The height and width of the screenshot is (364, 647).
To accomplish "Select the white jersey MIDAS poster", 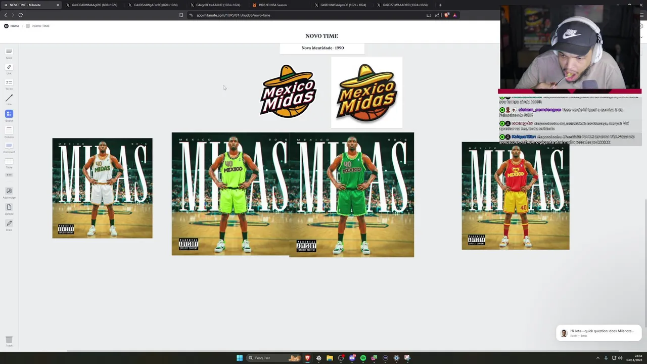I will click(x=102, y=188).
